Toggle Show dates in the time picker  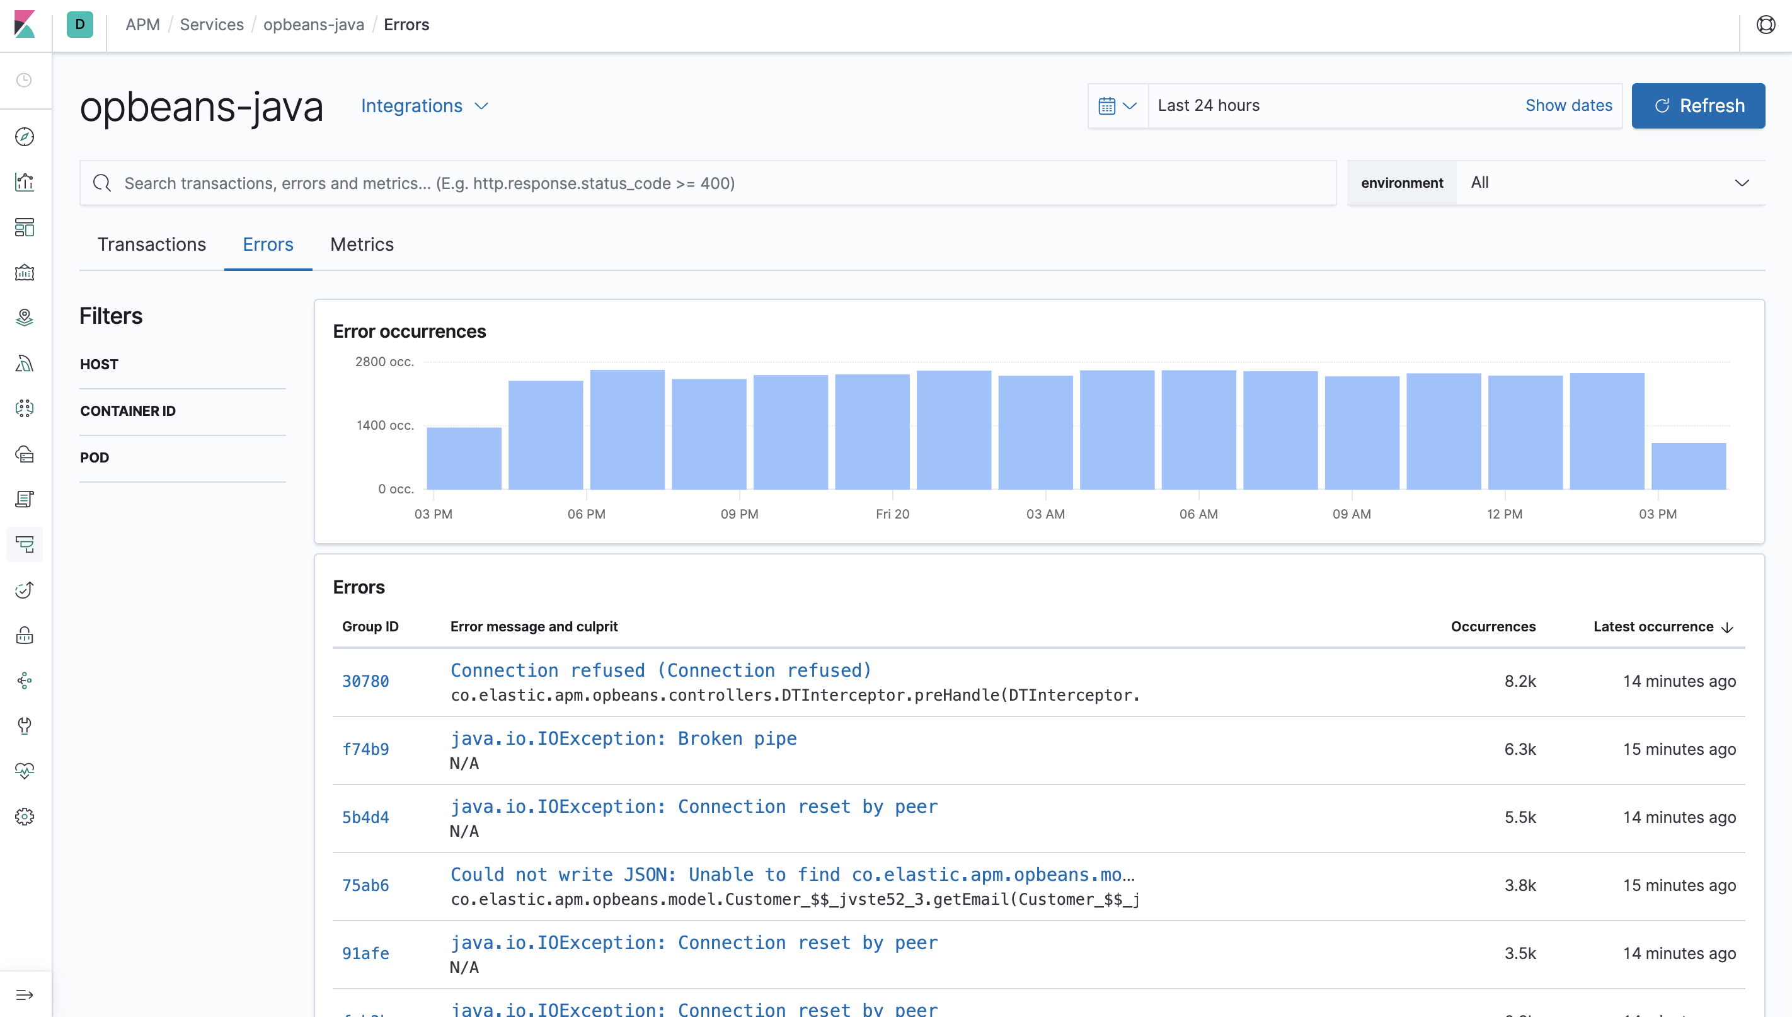point(1568,105)
